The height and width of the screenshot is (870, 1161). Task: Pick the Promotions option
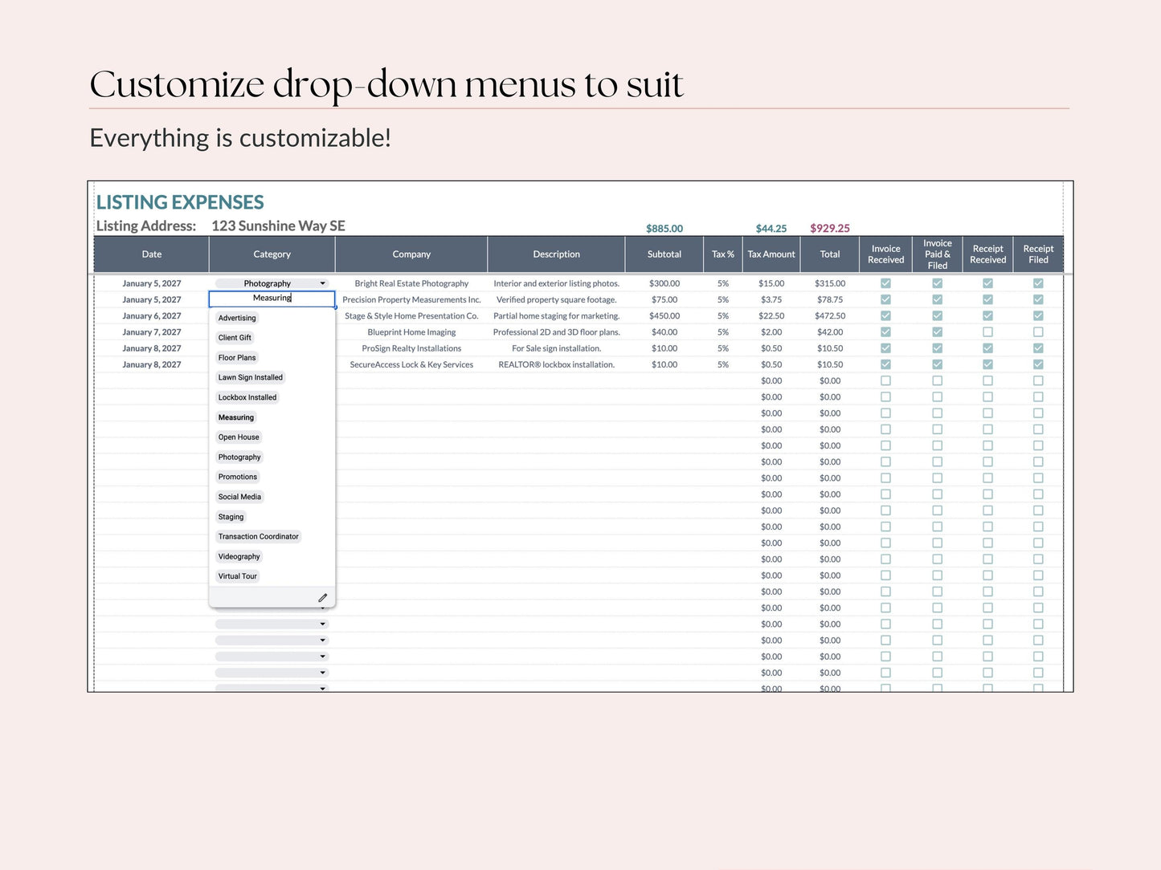tap(238, 477)
